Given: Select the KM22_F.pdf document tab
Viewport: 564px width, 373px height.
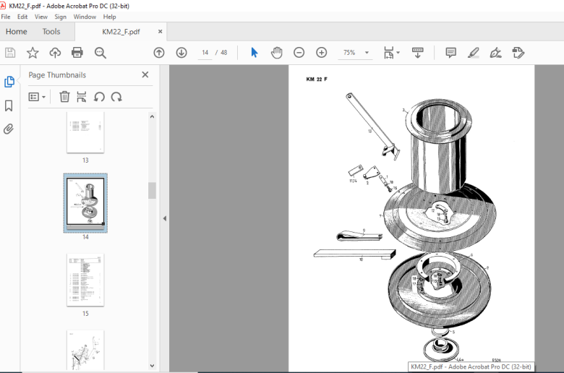Looking at the screenshot, I should click(x=121, y=32).
